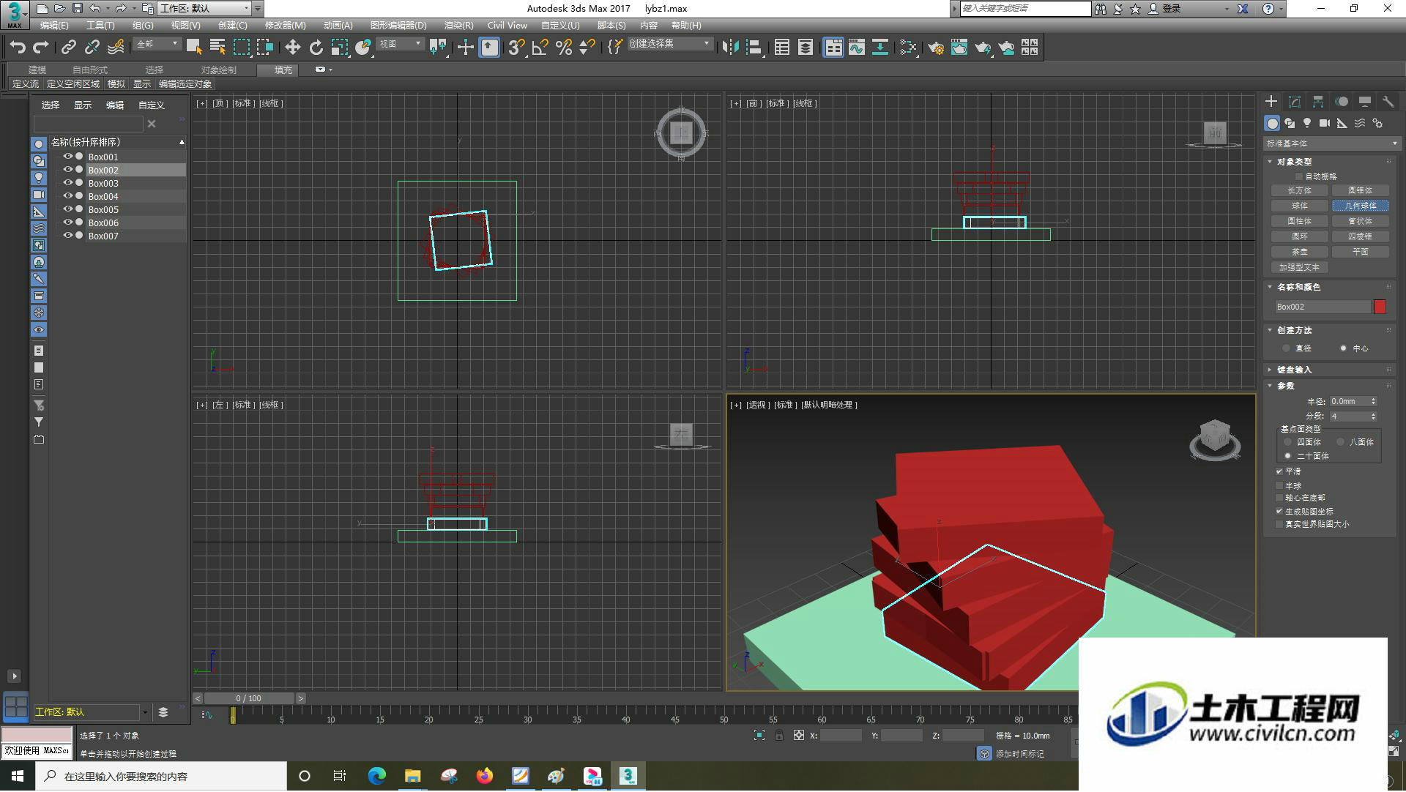Screen dimensions: 1406x792
Task: Open the 创建选择集 named selection dropdown
Action: point(669,44)
